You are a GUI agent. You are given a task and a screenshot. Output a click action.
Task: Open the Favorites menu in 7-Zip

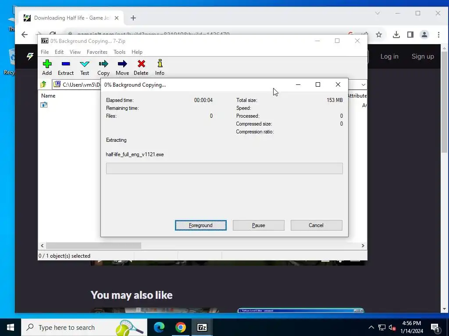tap(97, 52)
